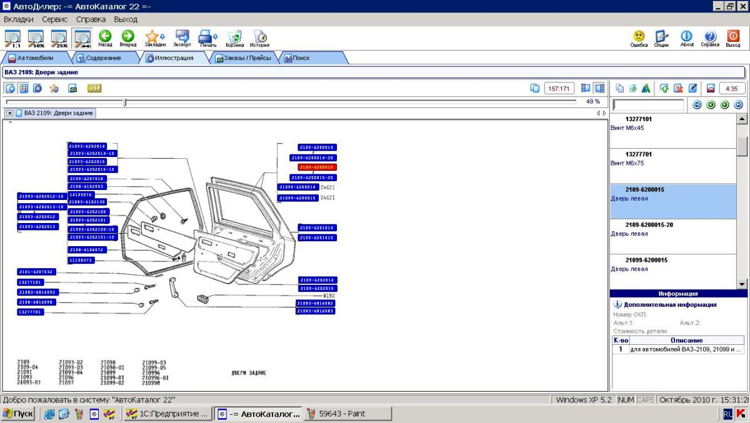The image size is (750, 423).
Task: Activate the yellow 3D button
Action: tap(94, 88)
